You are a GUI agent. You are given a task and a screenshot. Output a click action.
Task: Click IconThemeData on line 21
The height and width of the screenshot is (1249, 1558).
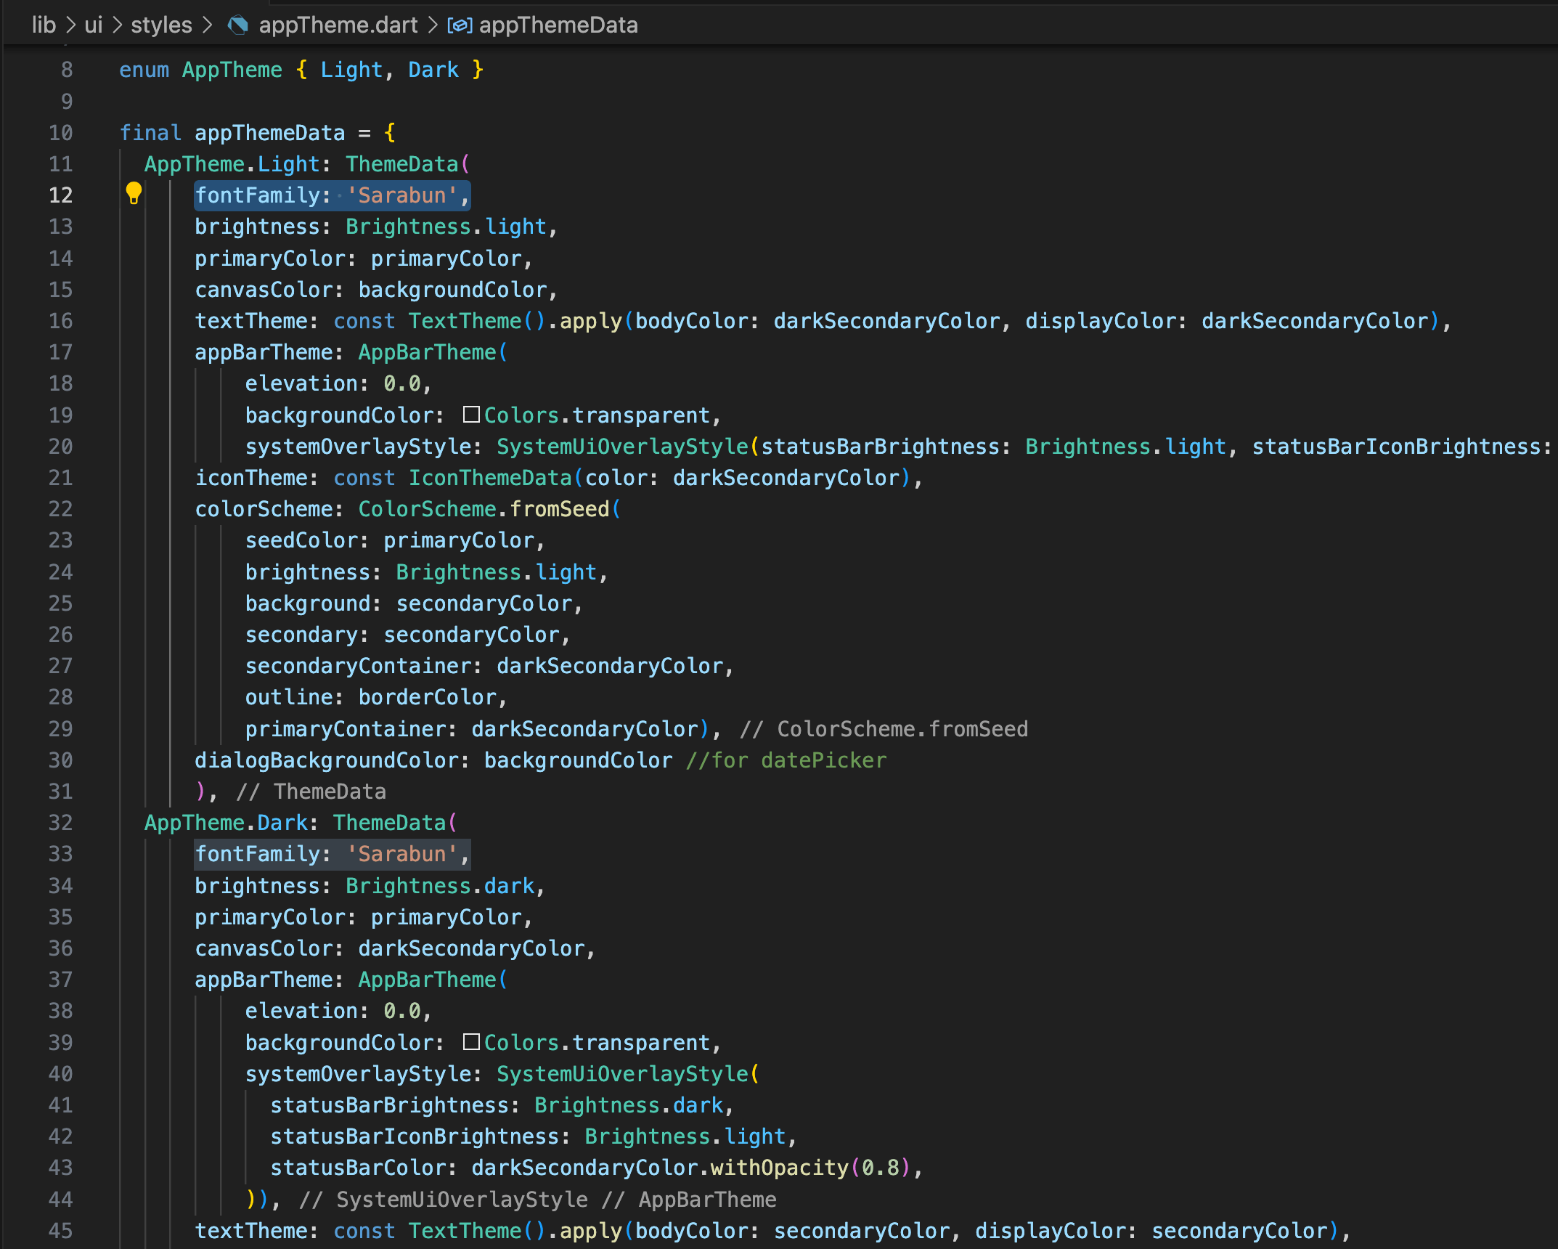(x=490, y=478)
